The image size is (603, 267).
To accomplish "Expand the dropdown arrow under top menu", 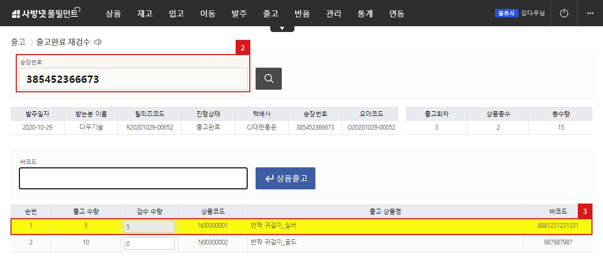I will pyautogui.click(x=282, y=28).
